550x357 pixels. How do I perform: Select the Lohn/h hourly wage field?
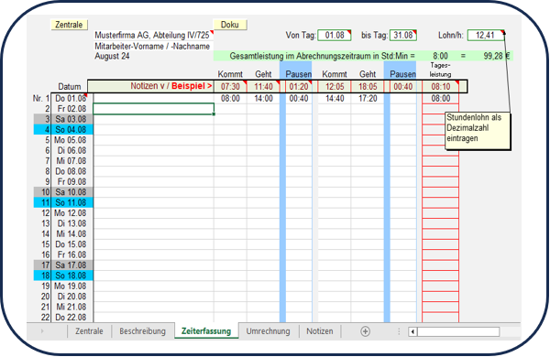pyautogui.click(x=486, y=36)
